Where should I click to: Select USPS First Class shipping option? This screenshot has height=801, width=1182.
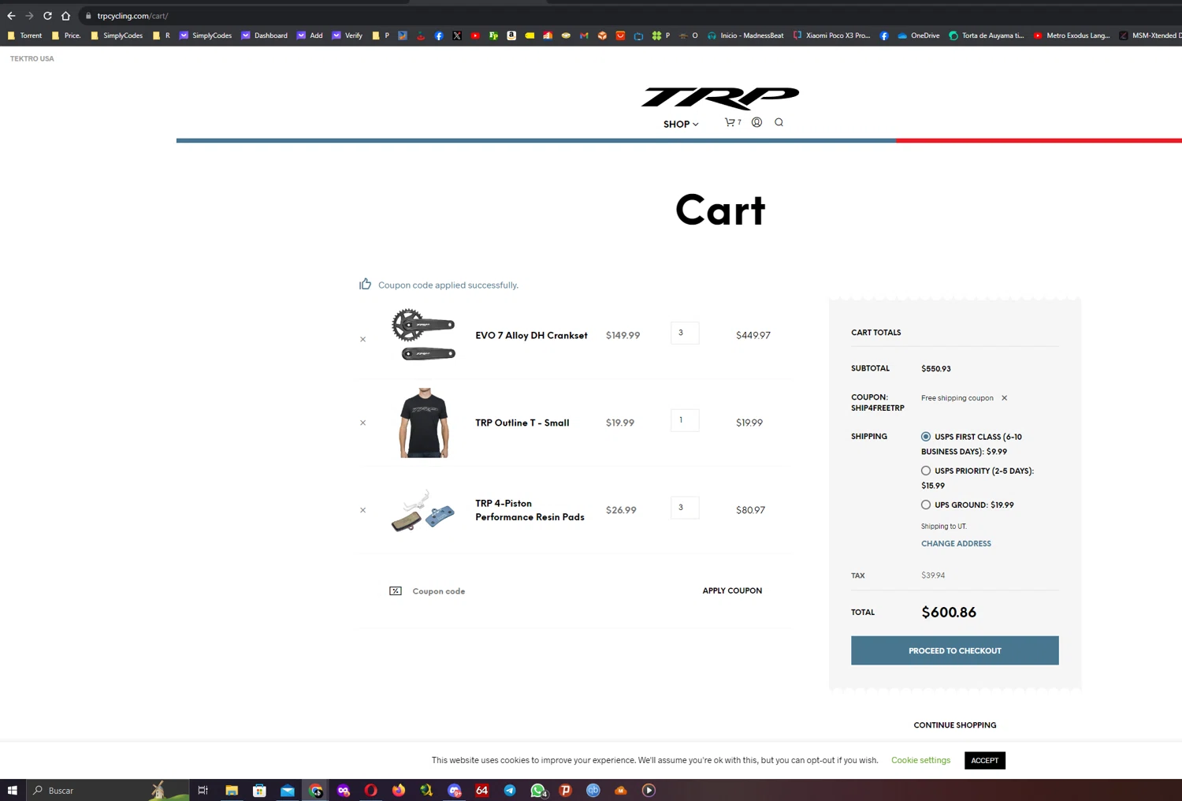[x=926, y=437]
